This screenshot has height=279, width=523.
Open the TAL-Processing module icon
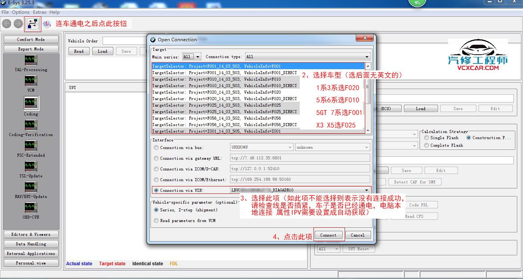point(31,60)
